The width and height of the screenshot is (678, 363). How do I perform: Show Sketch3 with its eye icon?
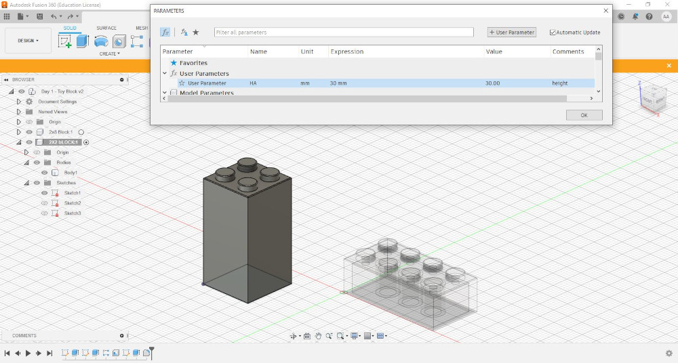click(x=45, y=213)
